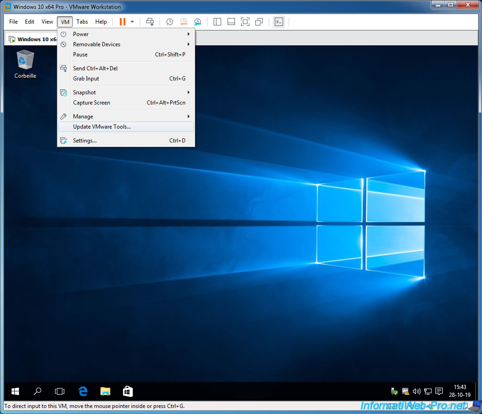Launch Microsoft Edge from the taskbar

[83, 391]
